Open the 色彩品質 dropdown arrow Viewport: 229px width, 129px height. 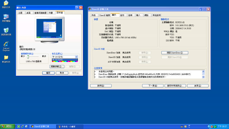[76, 57]
